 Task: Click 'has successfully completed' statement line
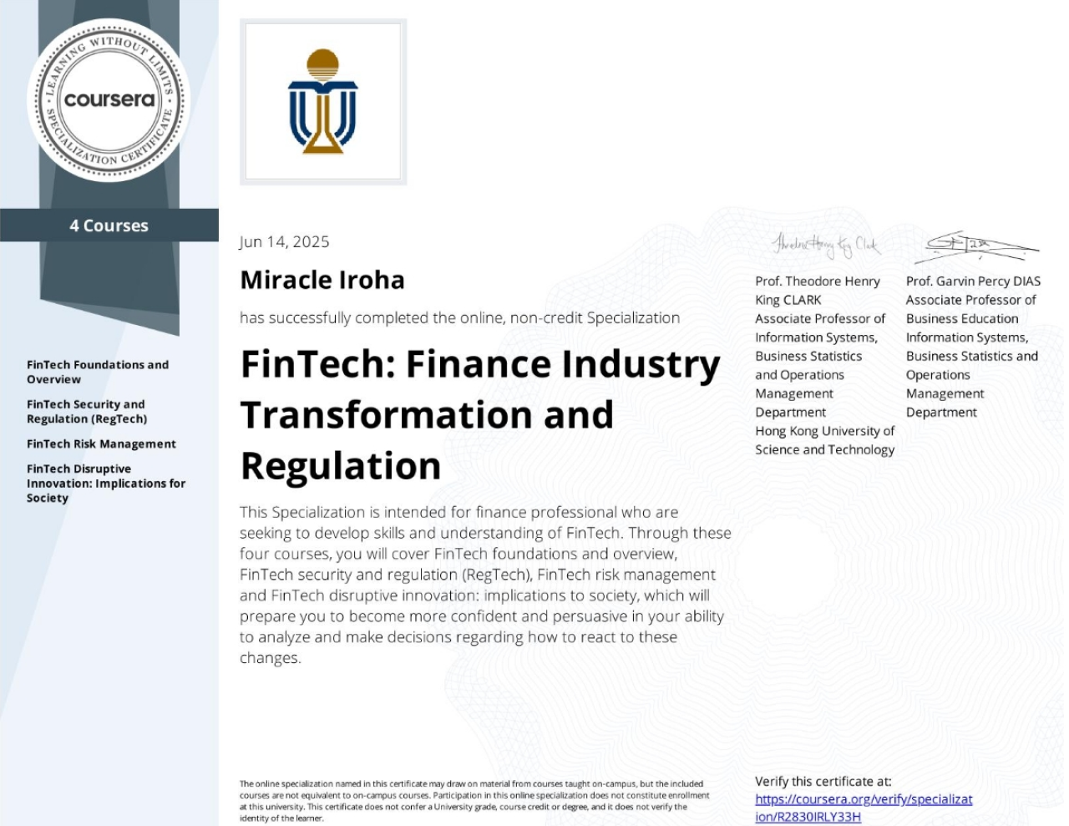pos(459,317)
